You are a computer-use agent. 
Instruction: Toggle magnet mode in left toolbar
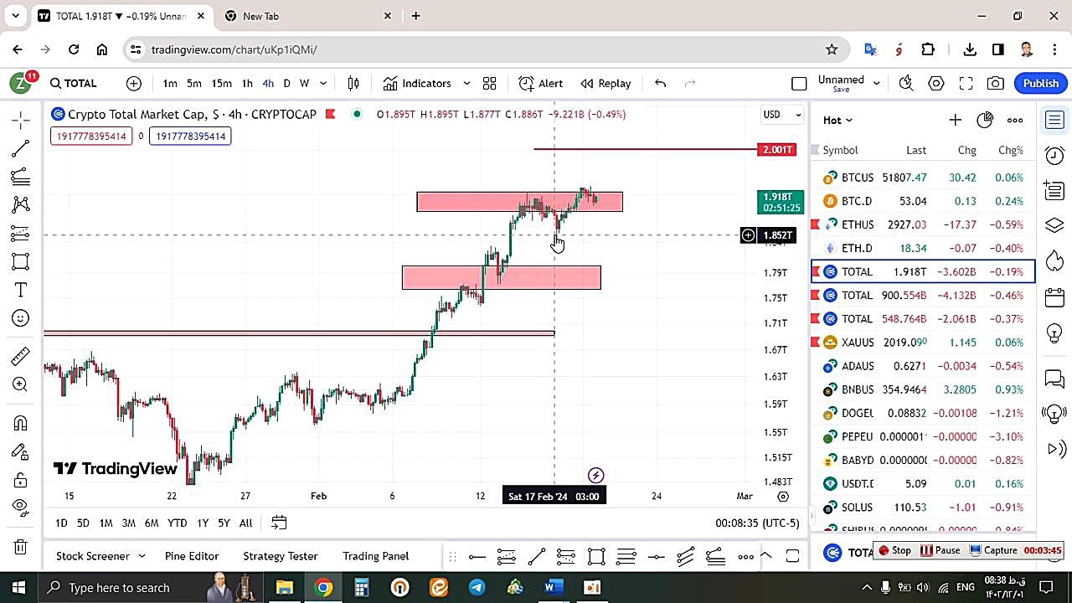[x=21, y=423]
